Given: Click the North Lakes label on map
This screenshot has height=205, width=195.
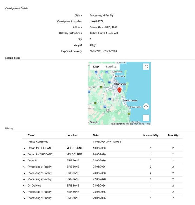Looking at the screenshot, I should tap(119, 76).
